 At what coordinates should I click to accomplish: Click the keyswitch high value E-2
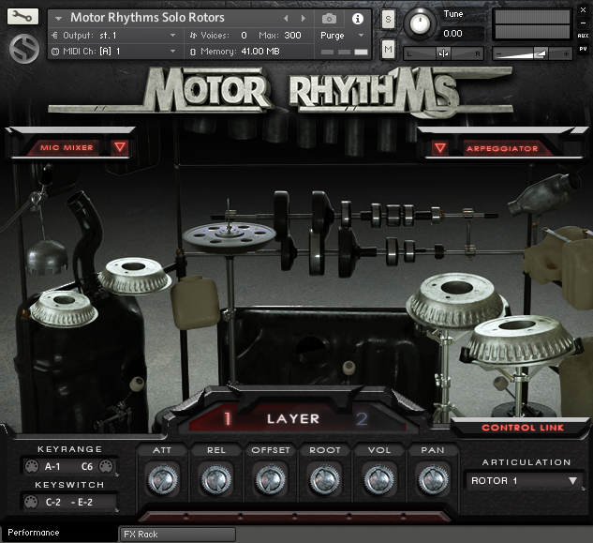[85, 502]
